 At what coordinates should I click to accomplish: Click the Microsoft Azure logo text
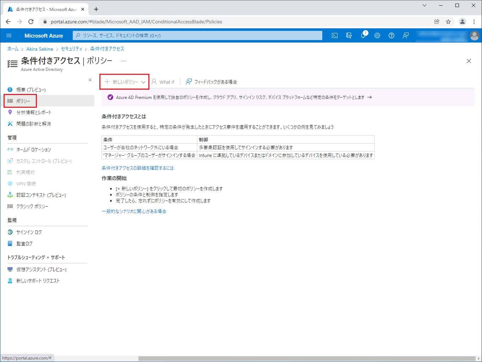[44, 35]
